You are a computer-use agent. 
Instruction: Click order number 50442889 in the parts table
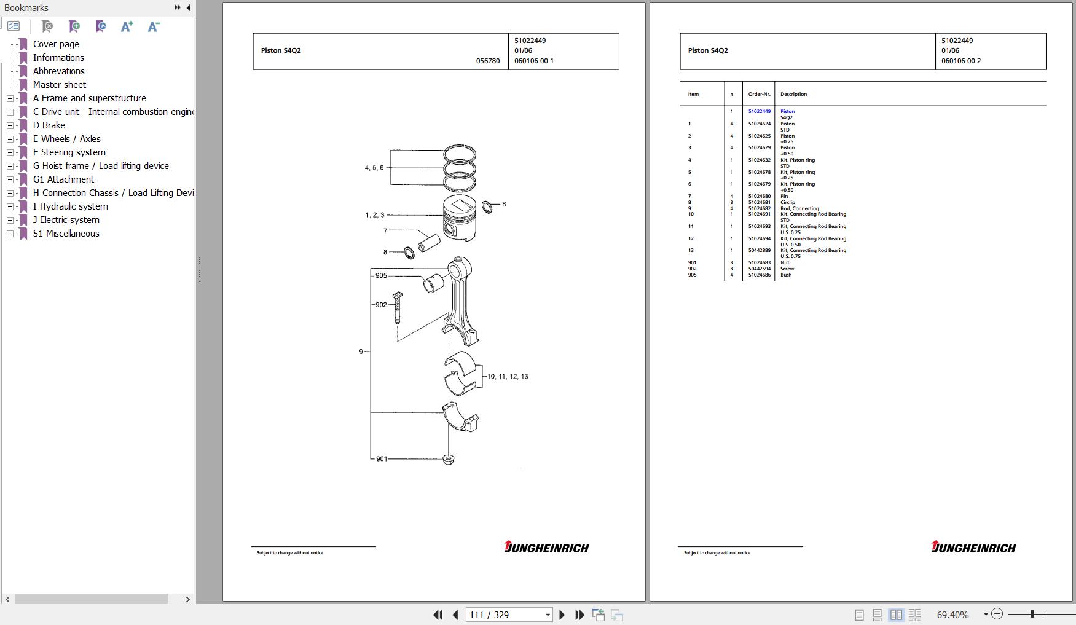tap(759, 250)
